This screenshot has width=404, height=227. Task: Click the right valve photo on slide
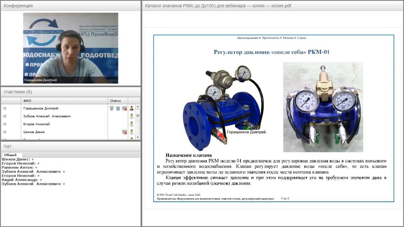[x=323, y=107]
